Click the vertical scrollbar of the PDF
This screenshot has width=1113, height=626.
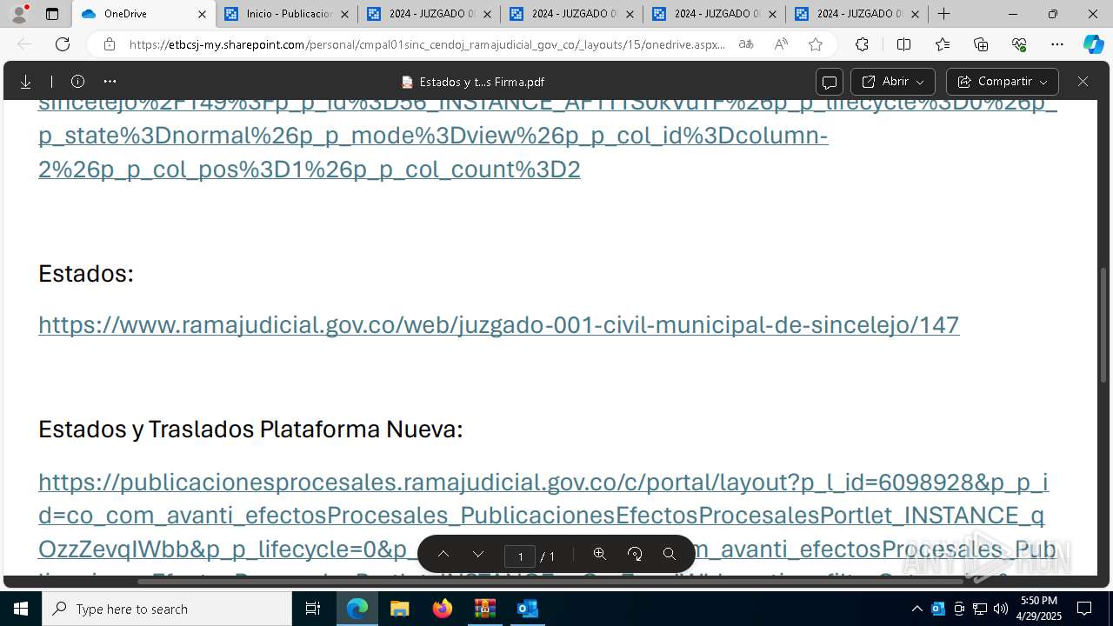coord(1104,325)
